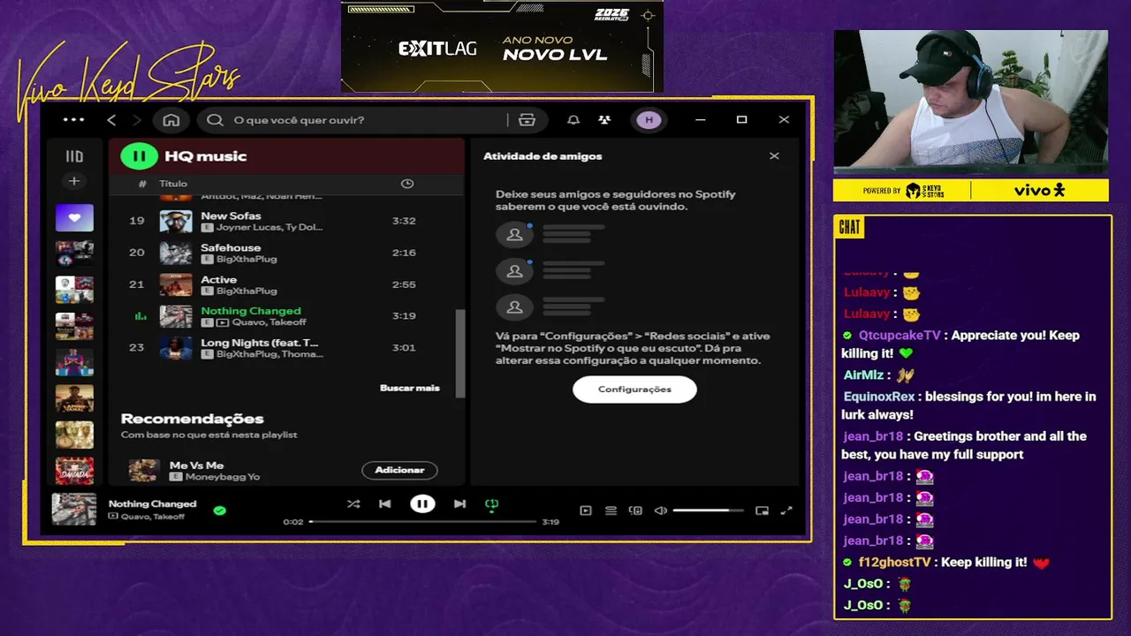1131x636 pixels.
Task: Pause playback from the player bar
Action: pos(422,504)
